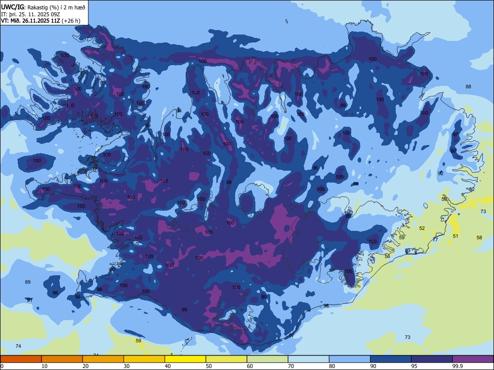
Task: Pick the 20–30 legend color swatch
Action: tap(103, 359)
